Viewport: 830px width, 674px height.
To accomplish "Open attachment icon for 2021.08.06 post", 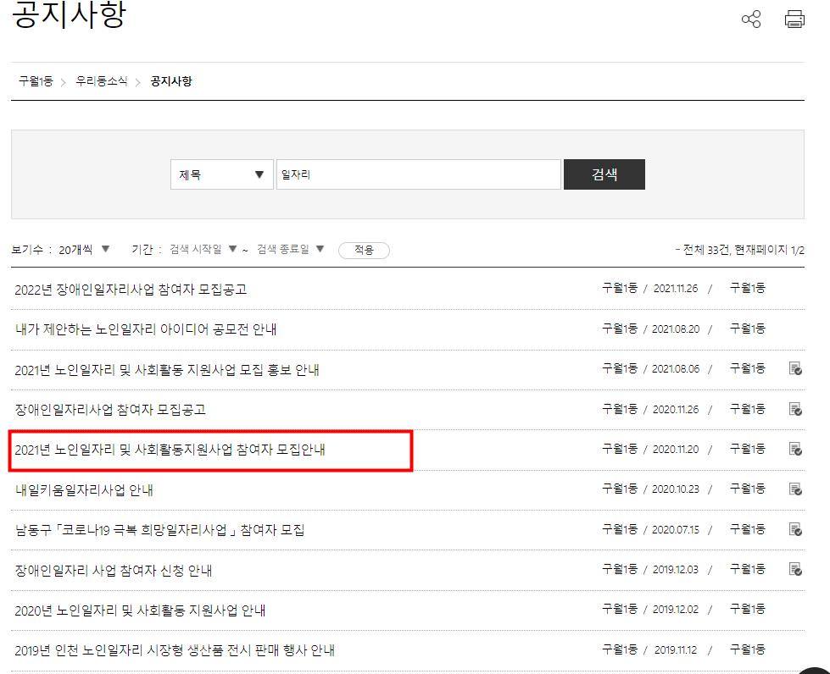I will pos(795,368).
